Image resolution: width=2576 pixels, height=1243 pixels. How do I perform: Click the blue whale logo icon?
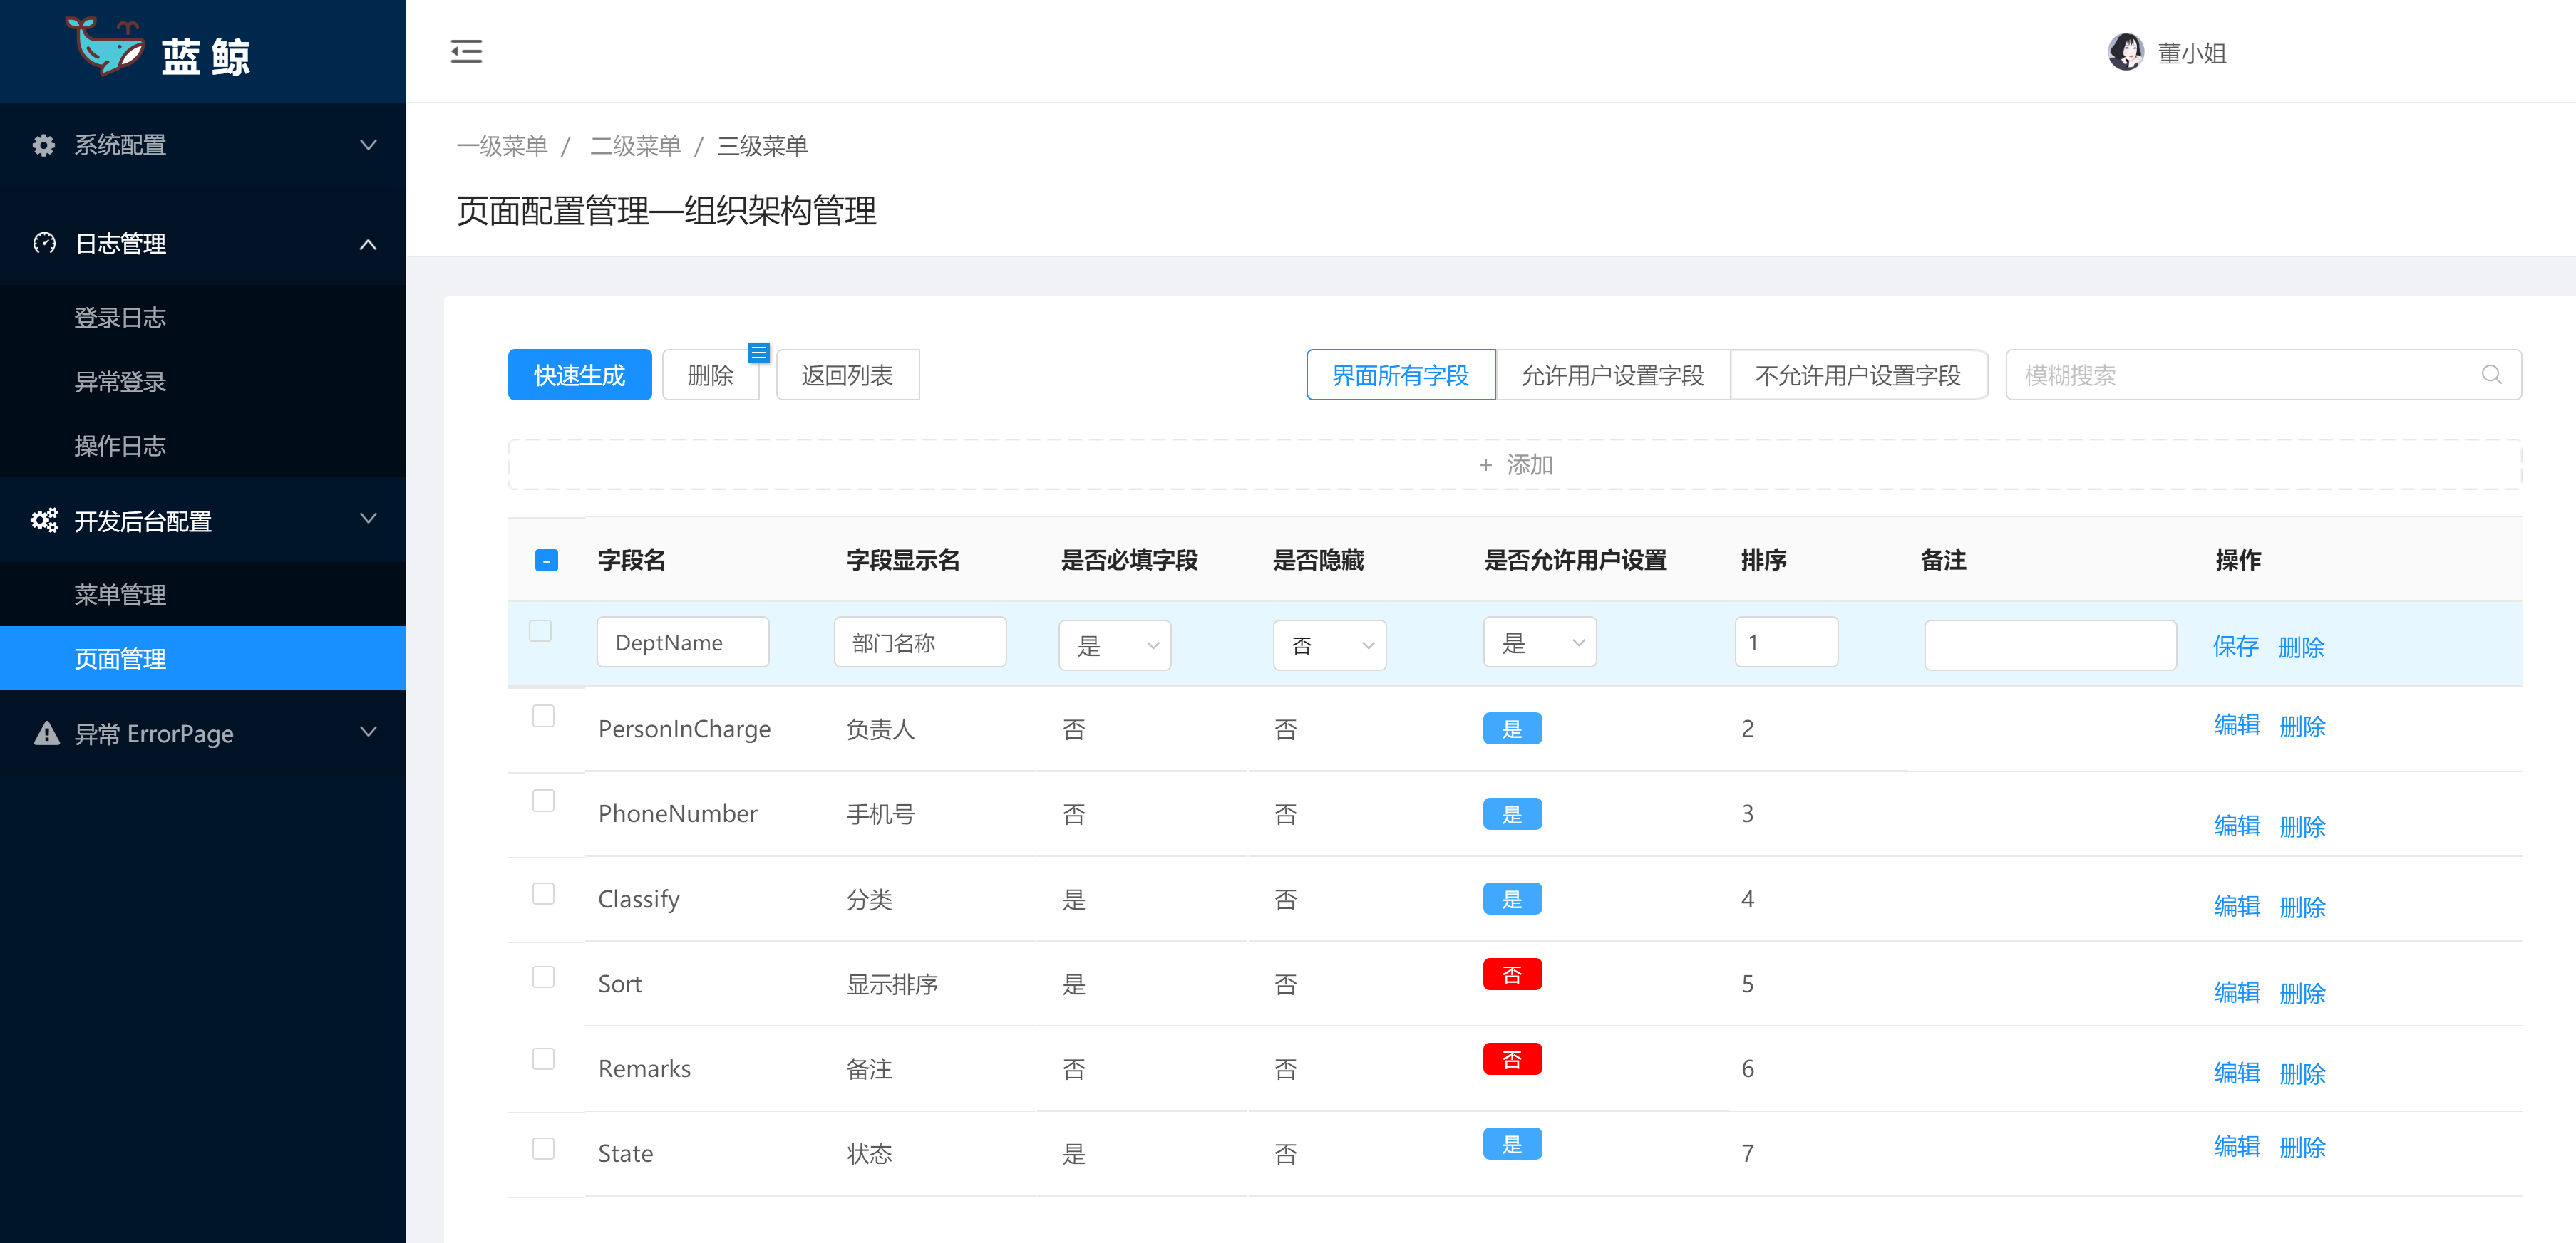point(106,46)
